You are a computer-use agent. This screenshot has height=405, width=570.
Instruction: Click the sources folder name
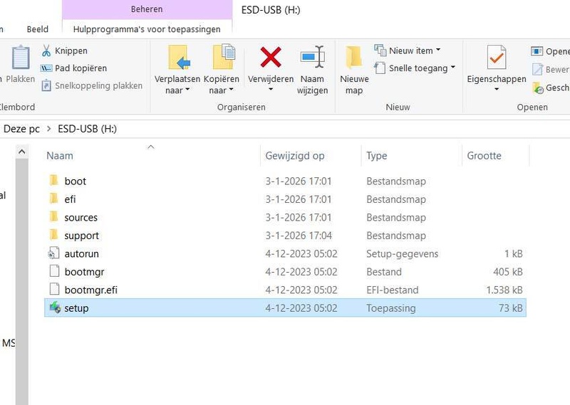pos(81,217)
